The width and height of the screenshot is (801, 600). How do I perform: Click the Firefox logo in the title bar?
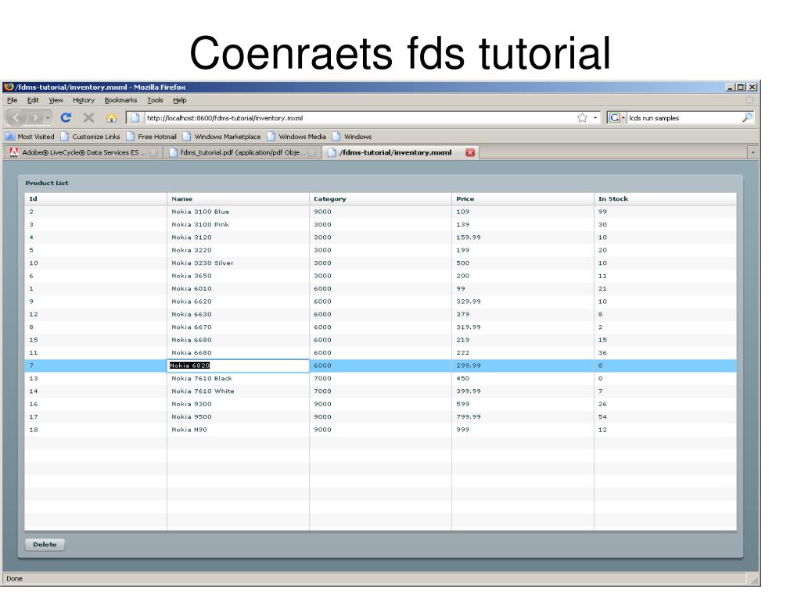(9, 87)
